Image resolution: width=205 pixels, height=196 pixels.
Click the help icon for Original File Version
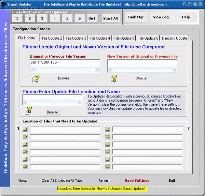click(36, 79)
